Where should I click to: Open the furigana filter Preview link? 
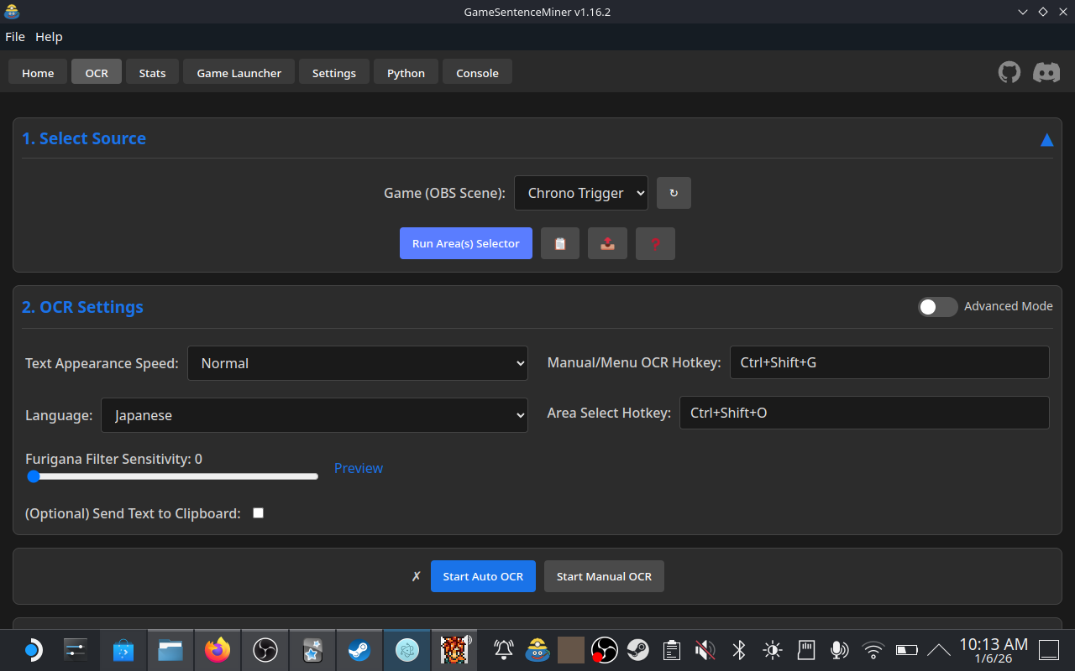click(x=358, y=468)
